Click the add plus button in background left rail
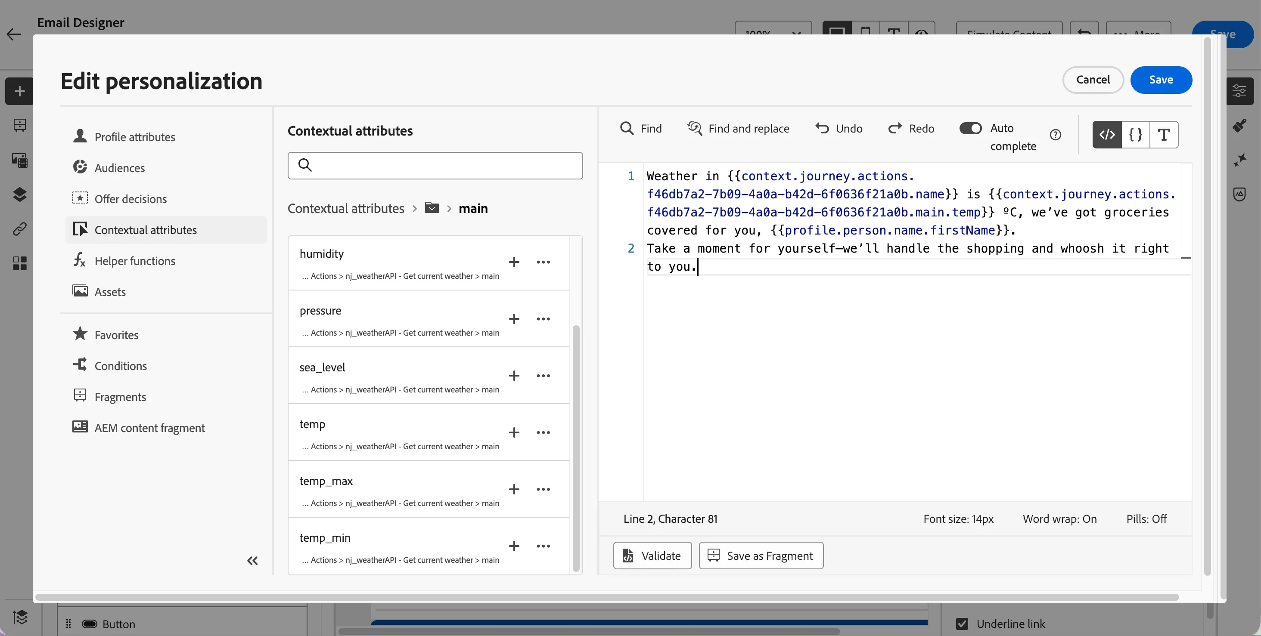 (19, 91)
